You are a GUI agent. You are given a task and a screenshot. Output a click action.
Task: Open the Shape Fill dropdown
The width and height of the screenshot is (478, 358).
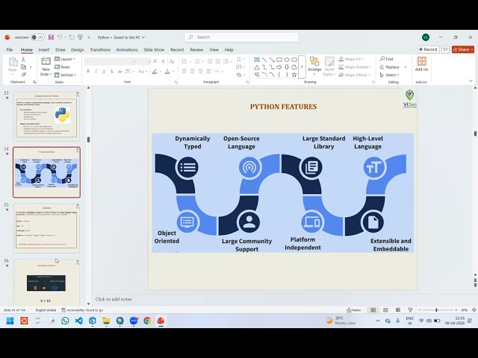352,59
